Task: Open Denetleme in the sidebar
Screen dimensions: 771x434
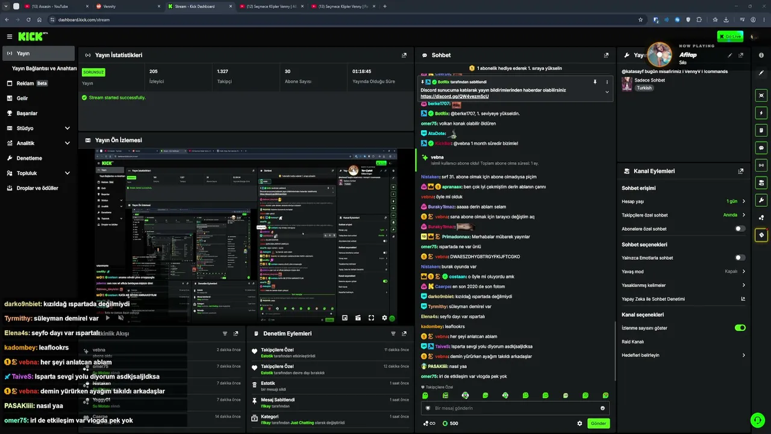Action: 37,158
